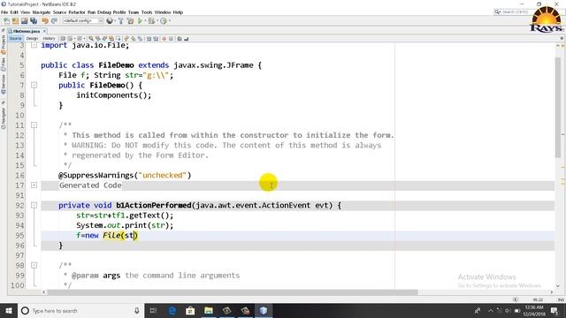Viewport: 566px width, 318px height.
Task: Open the Refactor menu
Action: 77,12
